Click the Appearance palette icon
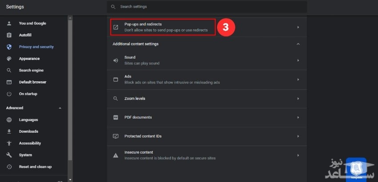This screenshot has height=182, width=378. tap(9, 59)
